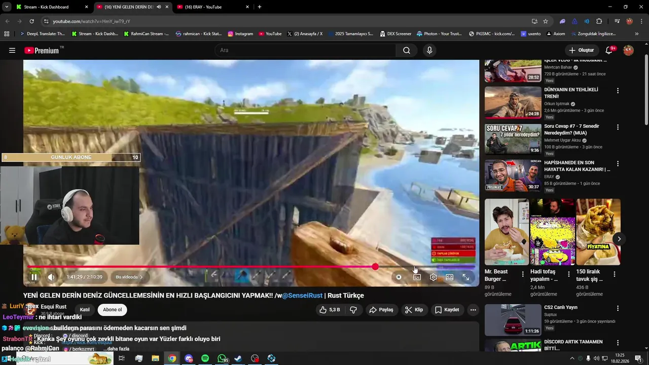Open the Chrome apps grid icon
The image size is (649, 365).
coord(7,34)
